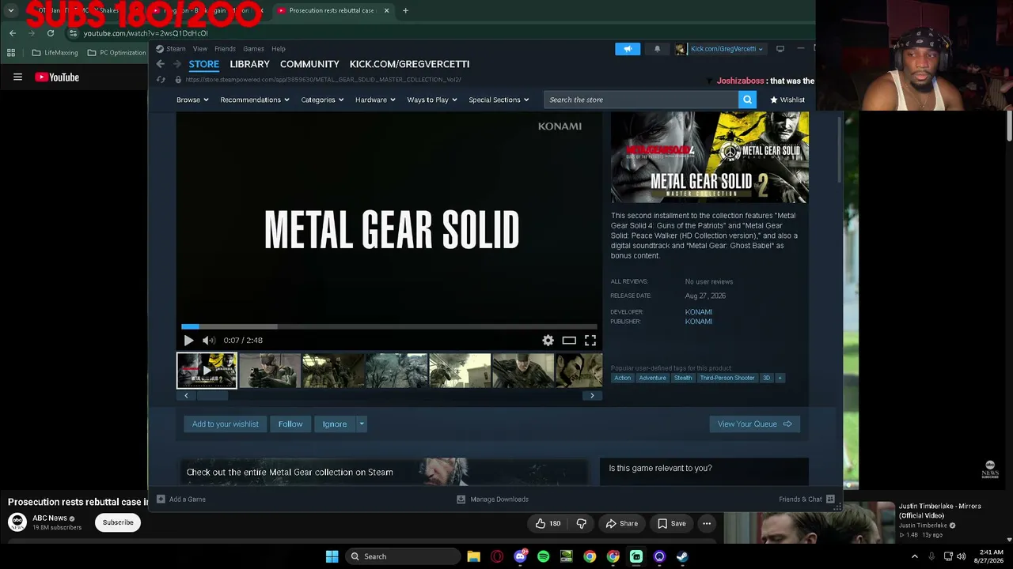Dislike the YouTube video
The image size is (1013, 569).
582,523
